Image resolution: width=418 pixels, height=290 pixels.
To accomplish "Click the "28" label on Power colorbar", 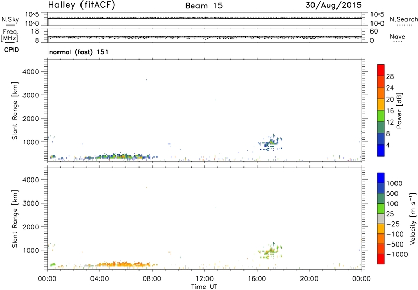I will coord(390,76).
